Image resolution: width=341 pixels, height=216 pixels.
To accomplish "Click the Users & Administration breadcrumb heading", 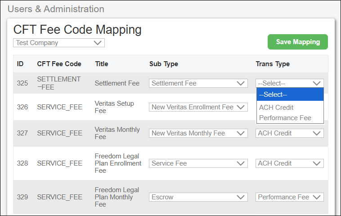I will [x=56, y=9].
